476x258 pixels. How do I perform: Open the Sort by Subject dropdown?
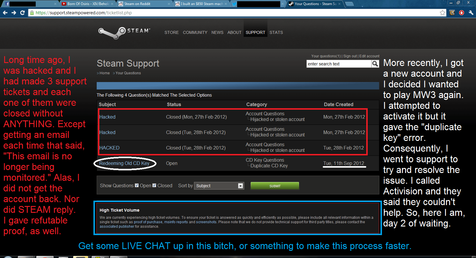(219, 186)
